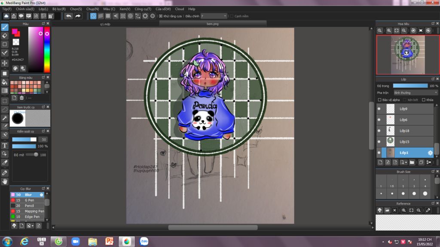Image resolution: width=440 pixels, height=247 pixels.
Task: Pick a hue on rainbow bar
Action: coord(47,50)
